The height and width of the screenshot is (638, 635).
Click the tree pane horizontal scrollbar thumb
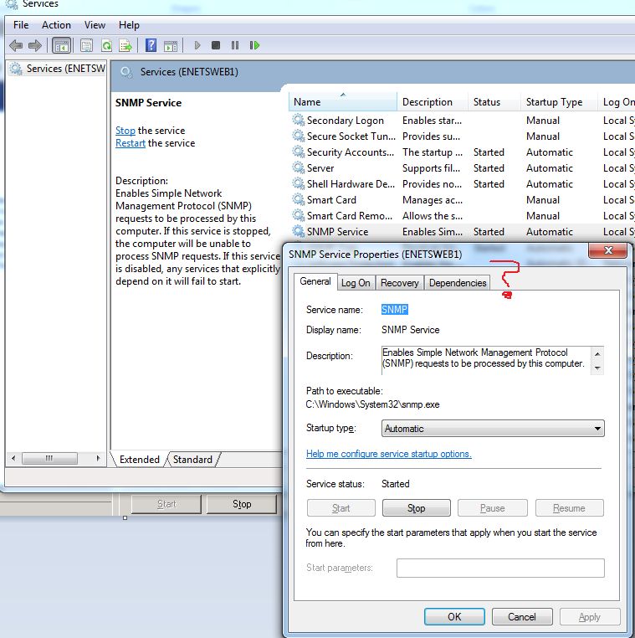49,459
